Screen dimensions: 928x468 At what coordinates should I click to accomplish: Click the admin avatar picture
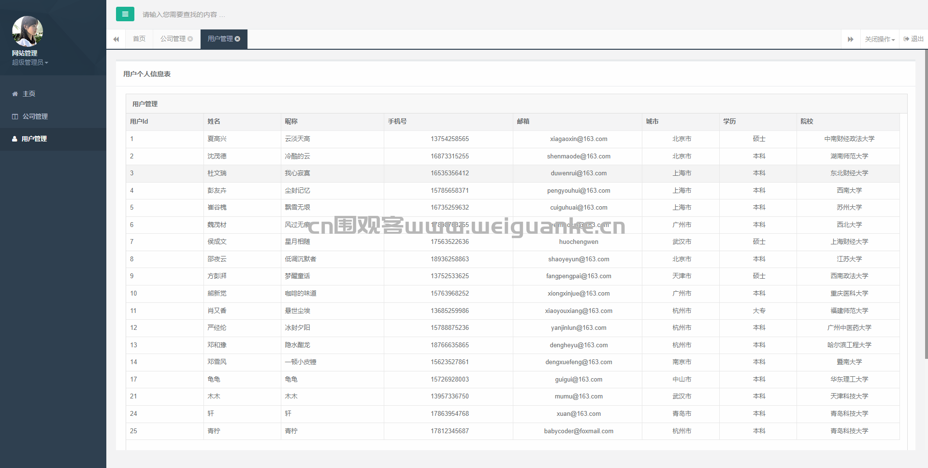click(28, 31)
